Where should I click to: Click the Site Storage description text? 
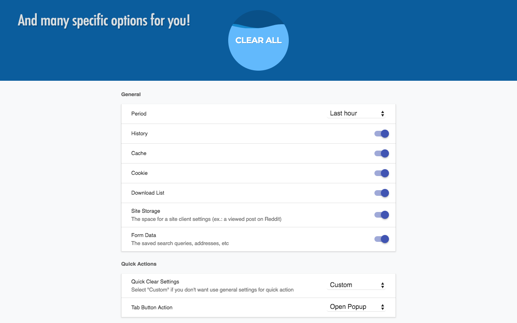pos(206,219)
